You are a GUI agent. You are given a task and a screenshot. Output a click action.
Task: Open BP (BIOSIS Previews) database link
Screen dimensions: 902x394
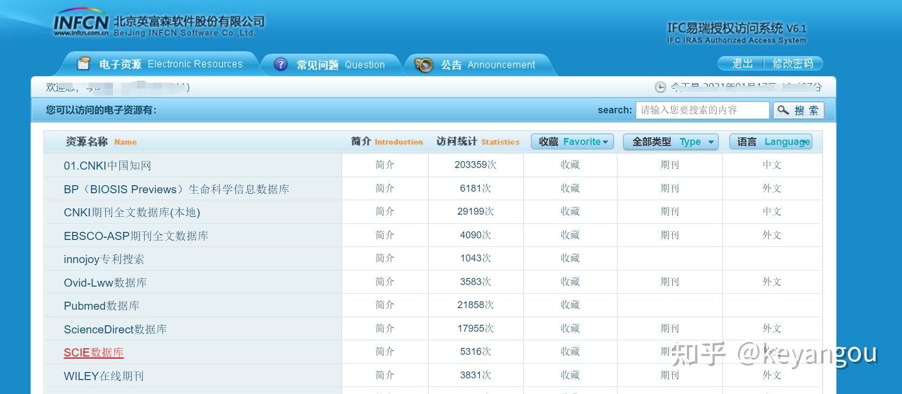176,189
